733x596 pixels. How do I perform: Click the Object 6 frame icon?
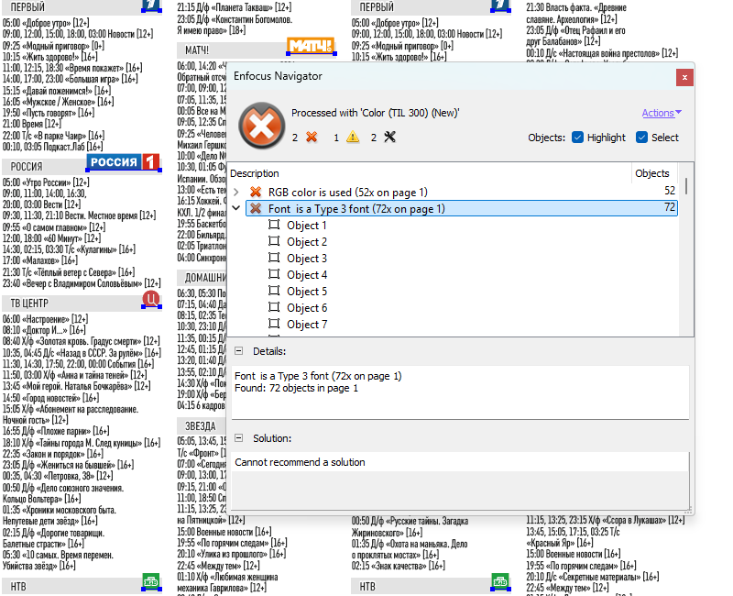[274, 307]
